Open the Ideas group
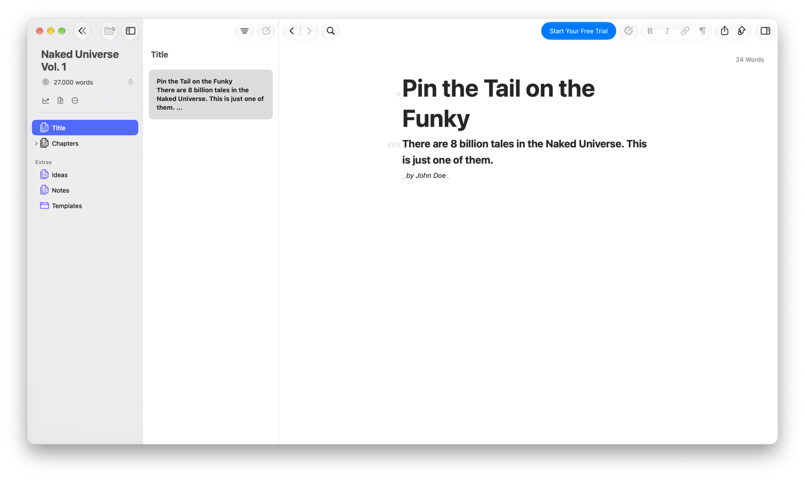805x480 pixels. [85, 175]
